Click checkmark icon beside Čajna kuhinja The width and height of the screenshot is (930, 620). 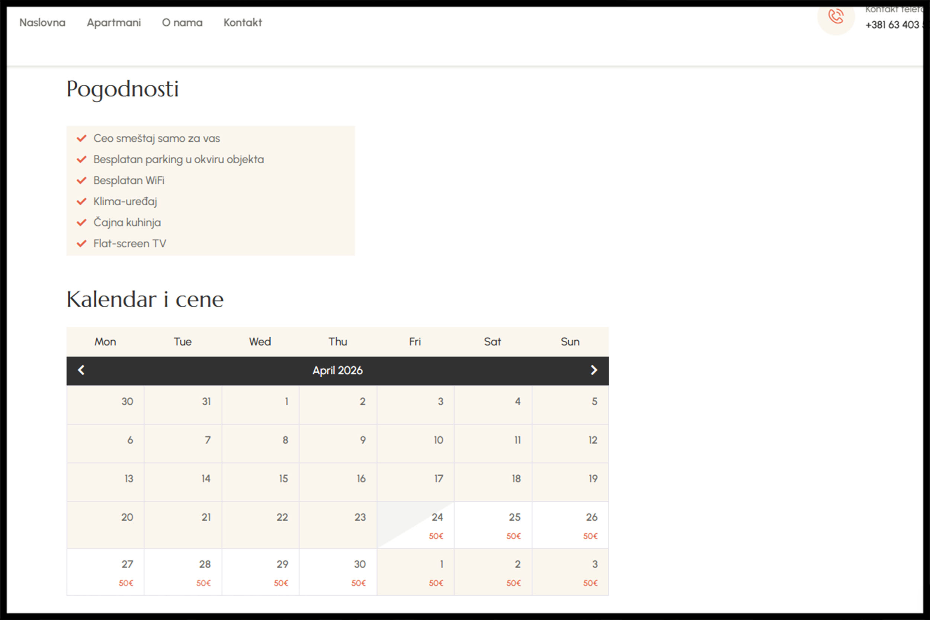(x=81, y=223)
